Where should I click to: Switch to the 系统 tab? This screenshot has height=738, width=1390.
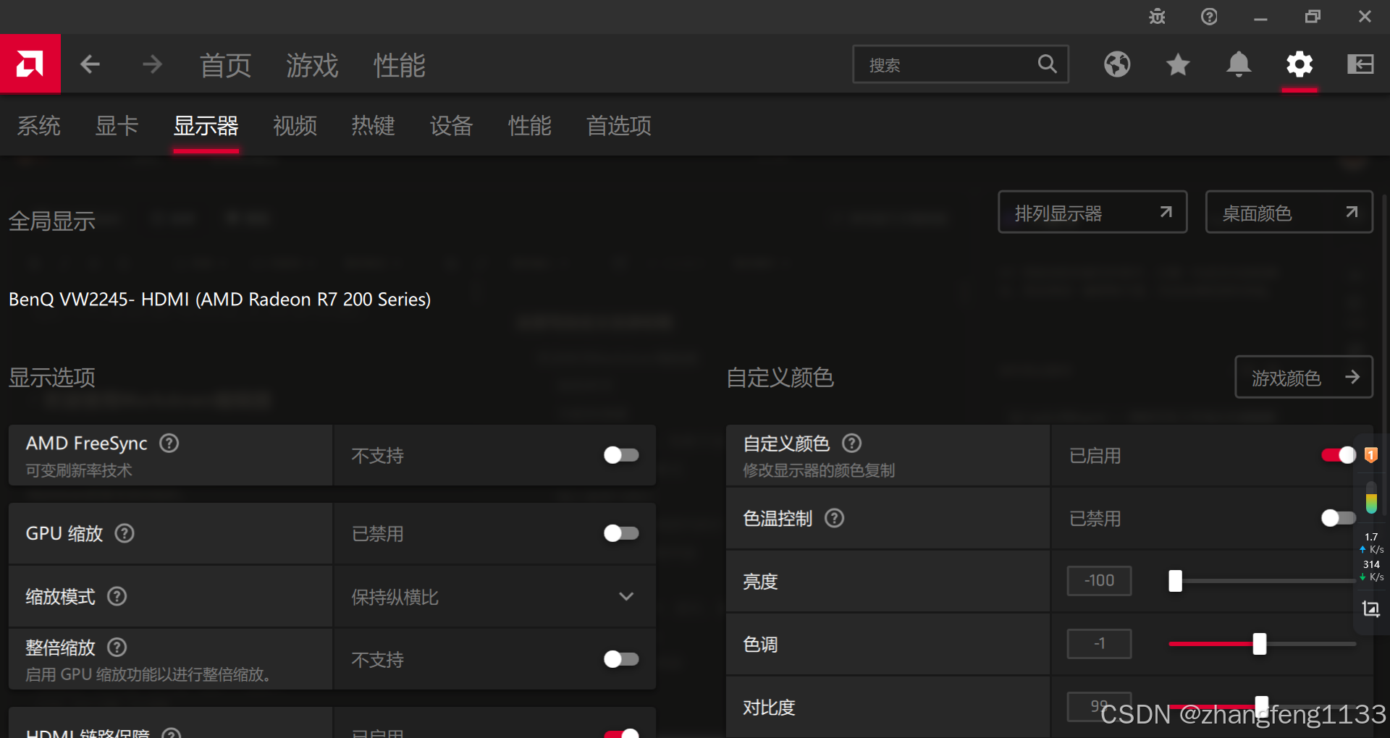coord(39,126)
